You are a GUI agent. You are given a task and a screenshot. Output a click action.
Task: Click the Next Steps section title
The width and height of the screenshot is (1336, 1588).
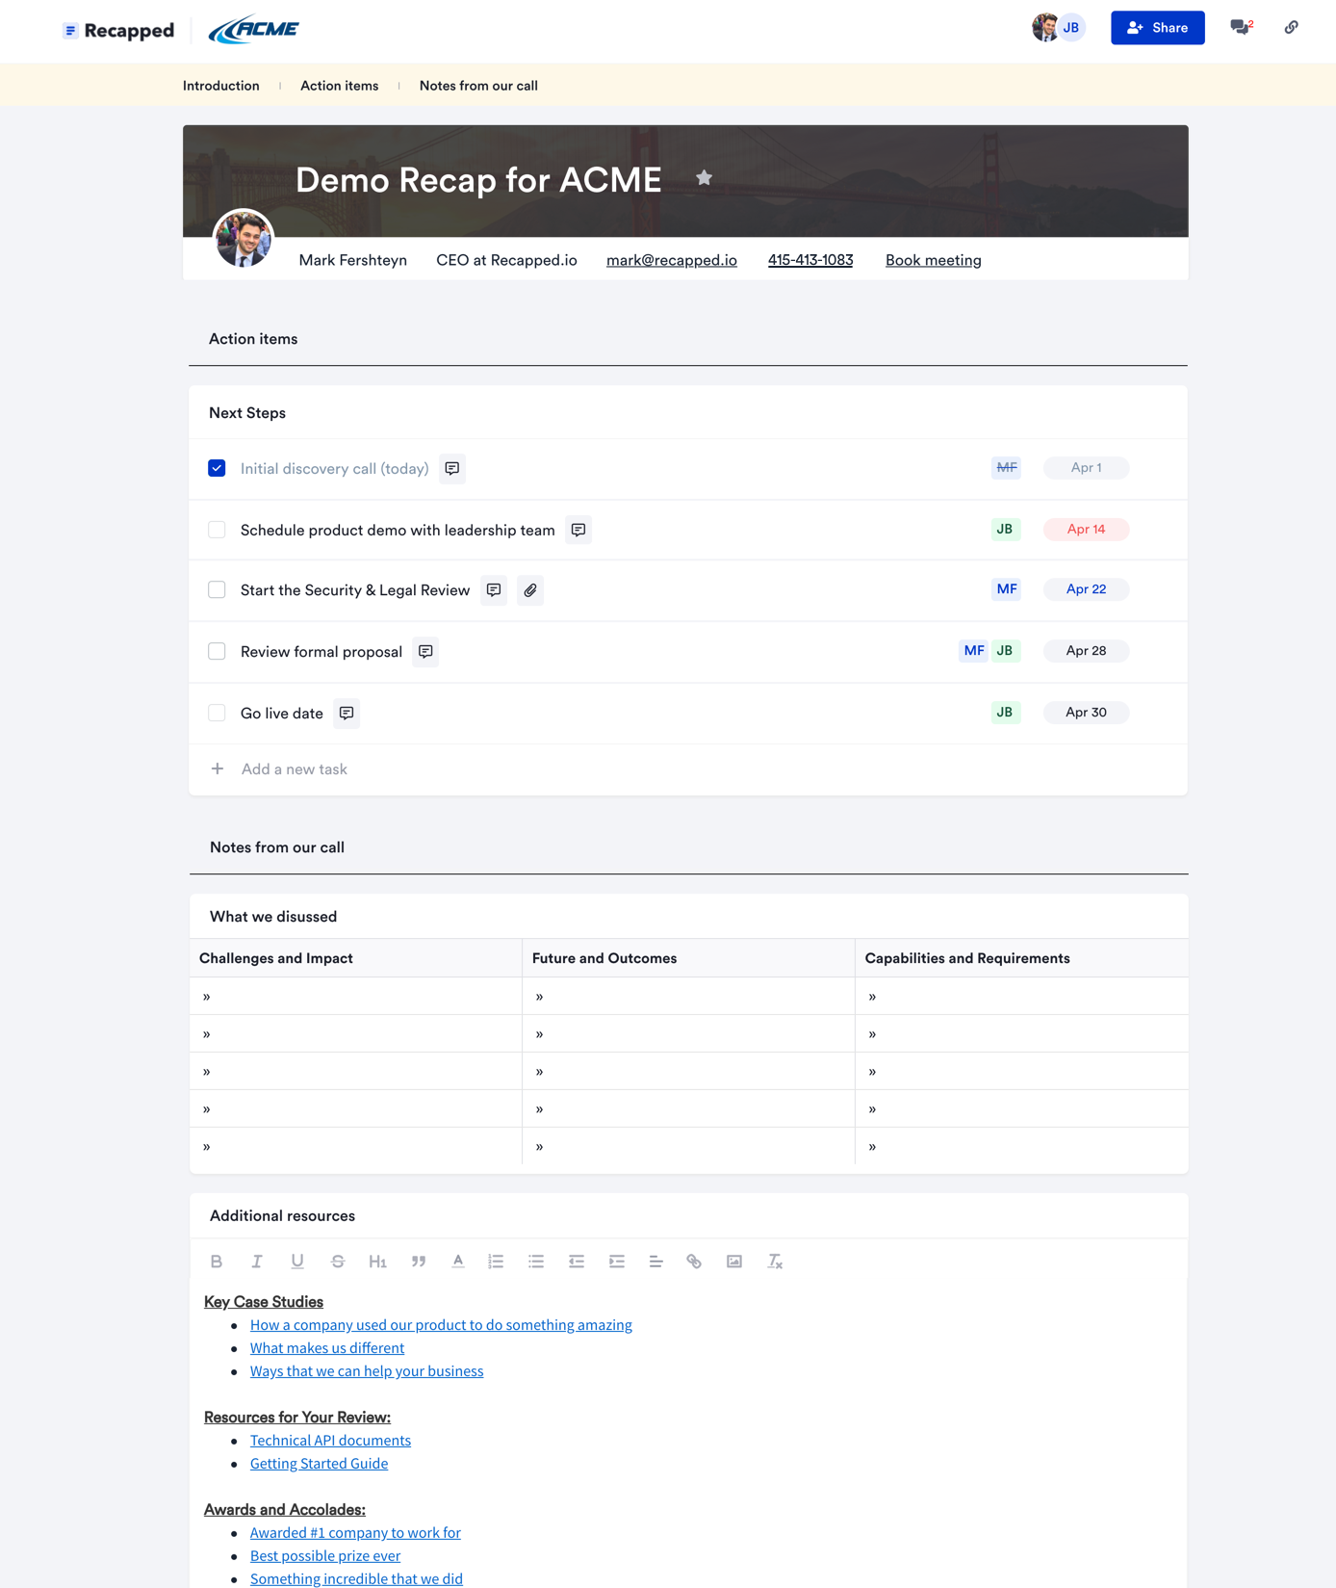click(247, 413)
